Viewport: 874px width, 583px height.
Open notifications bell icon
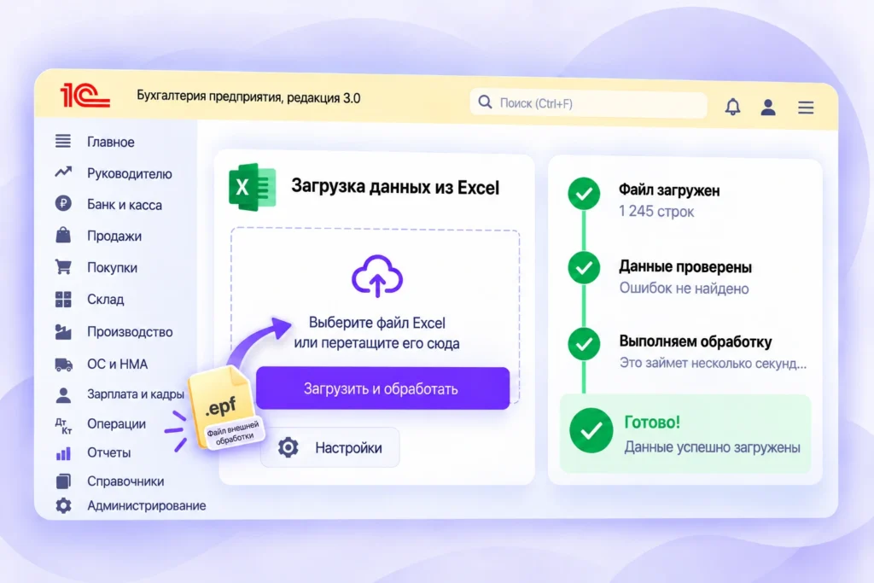[732, 107]
